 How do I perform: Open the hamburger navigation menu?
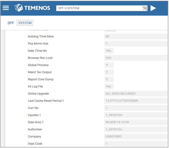[x=6, y=8]
